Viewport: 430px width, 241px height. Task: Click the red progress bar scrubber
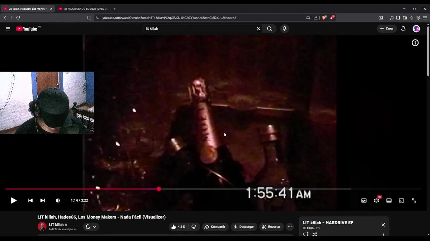point(159,189)
